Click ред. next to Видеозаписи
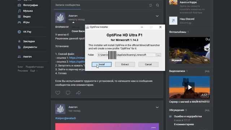The image size is (231, 130). (x=207, y=71)
